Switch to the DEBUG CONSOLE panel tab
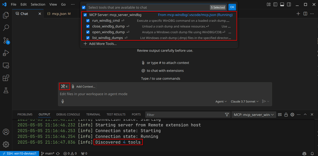 [68, 115]
